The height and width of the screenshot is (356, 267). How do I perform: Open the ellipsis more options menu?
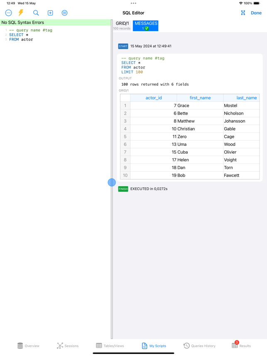[8, 13]
